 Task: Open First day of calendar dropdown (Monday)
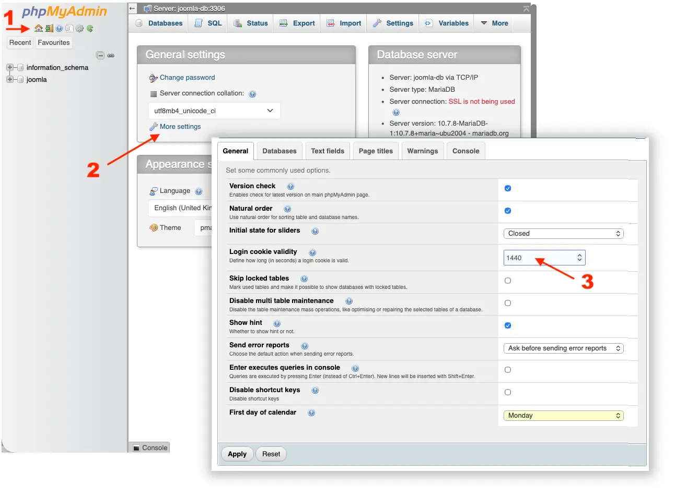tap(563, 416)
